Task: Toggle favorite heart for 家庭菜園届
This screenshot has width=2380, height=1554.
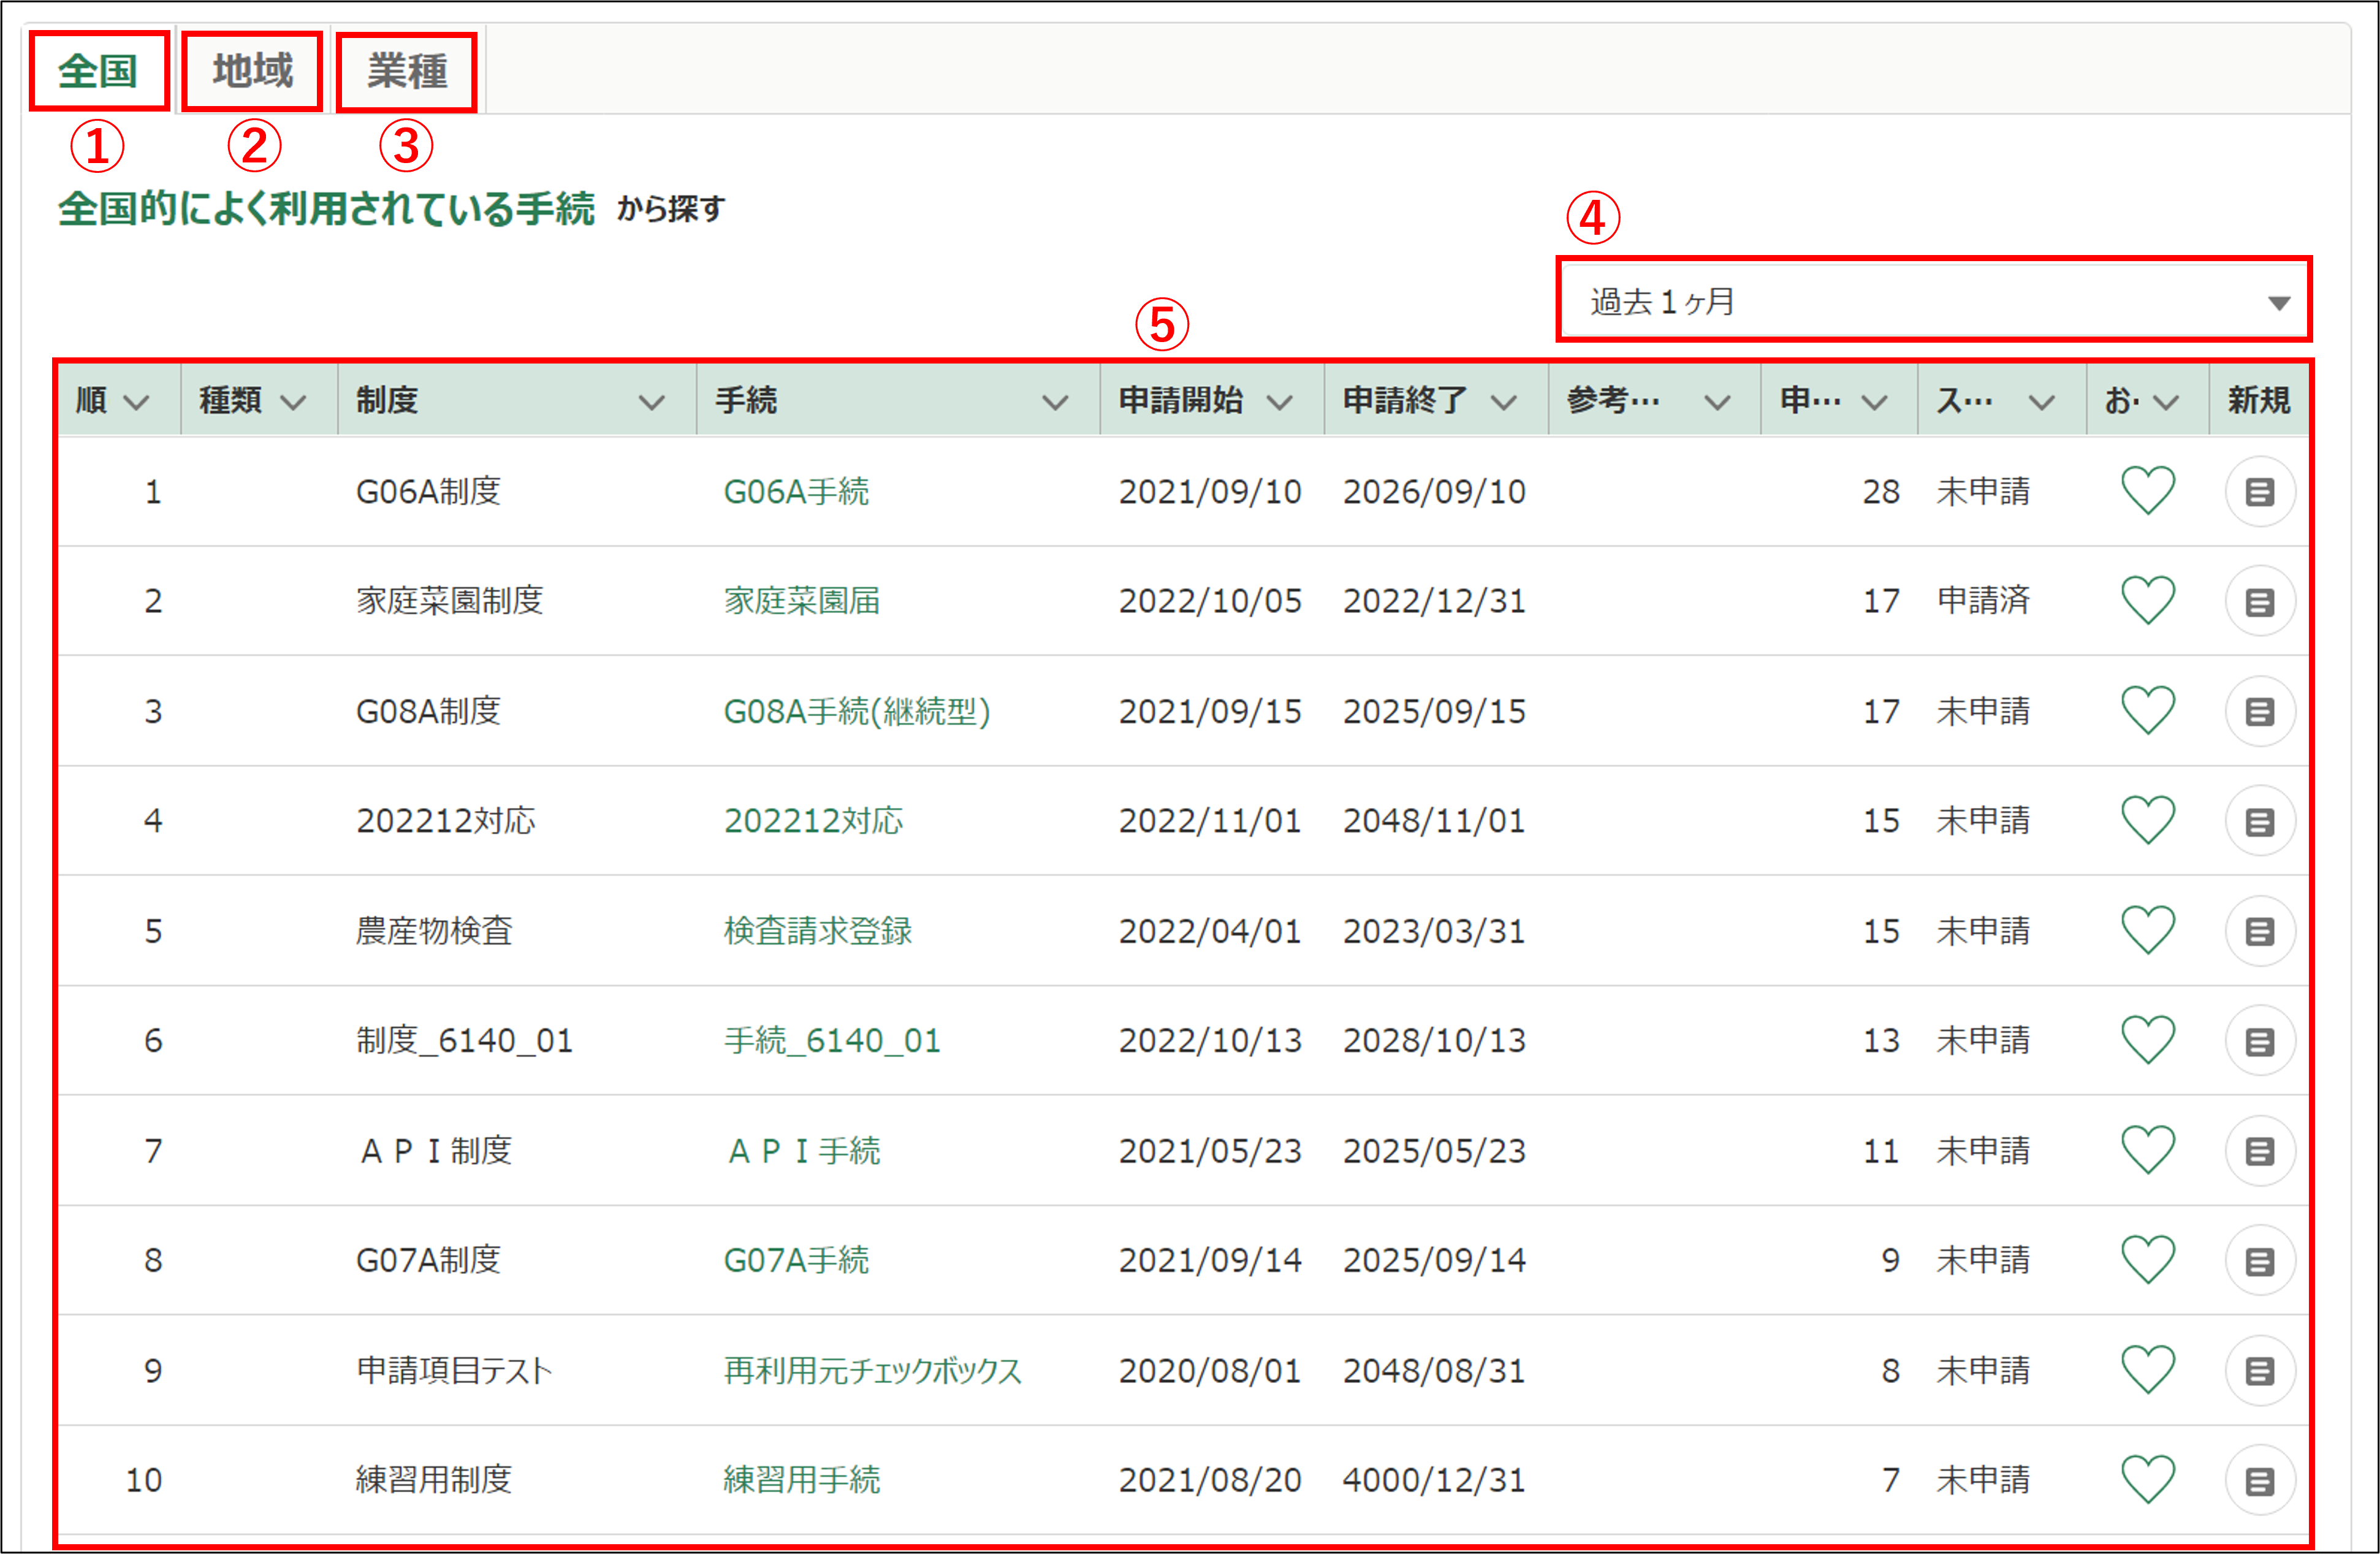Action: [x=2147, y=601]
